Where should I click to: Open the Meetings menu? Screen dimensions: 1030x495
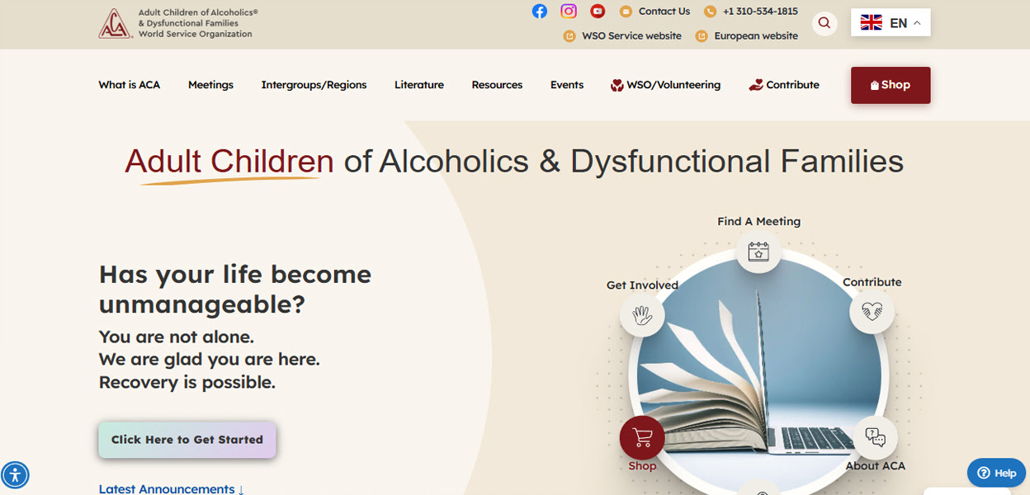click(210, 85)
